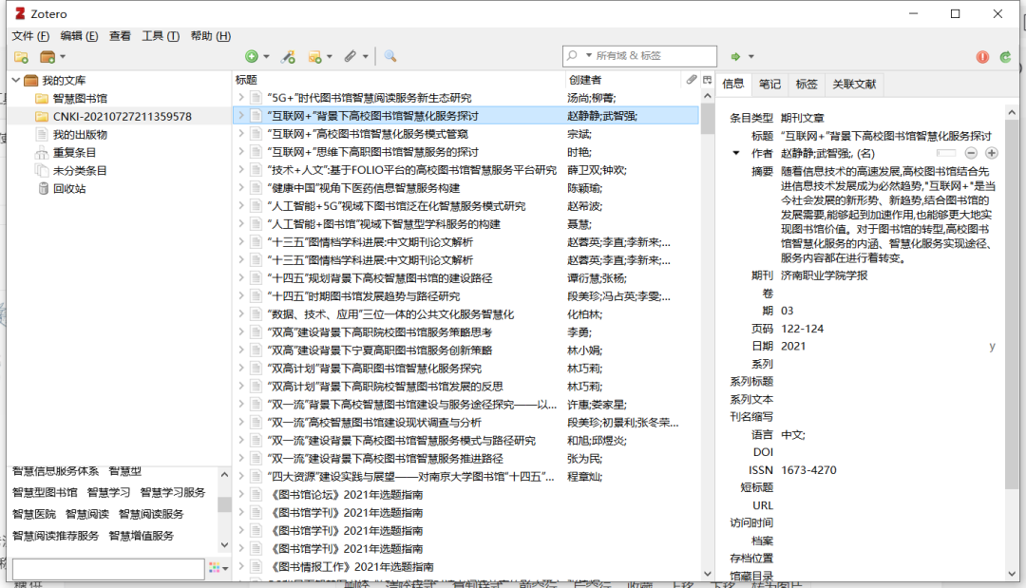This screenshot has height=588, width=1026.
Task: Click the New Collection folder icon
Action: 21,57
